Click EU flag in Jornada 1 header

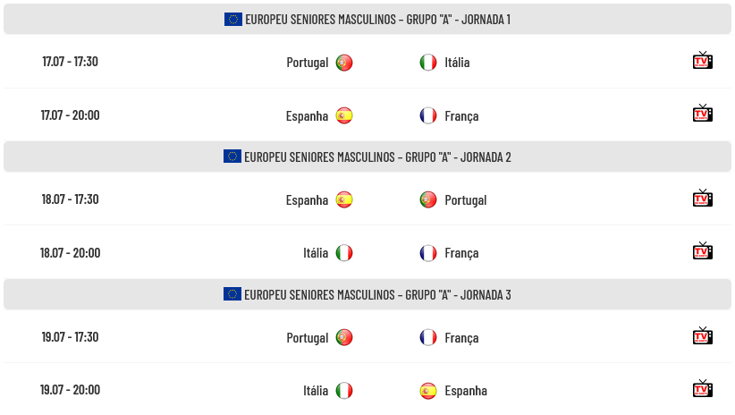233,19
